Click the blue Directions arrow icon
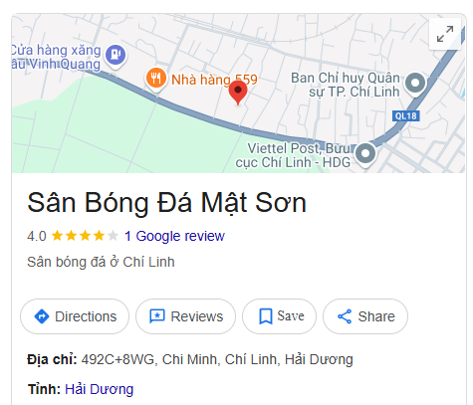 (42, 316)
